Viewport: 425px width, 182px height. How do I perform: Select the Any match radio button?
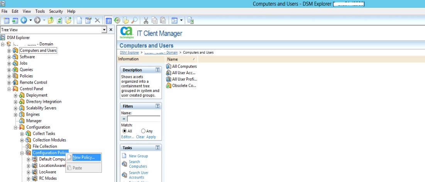pos(143,131)
